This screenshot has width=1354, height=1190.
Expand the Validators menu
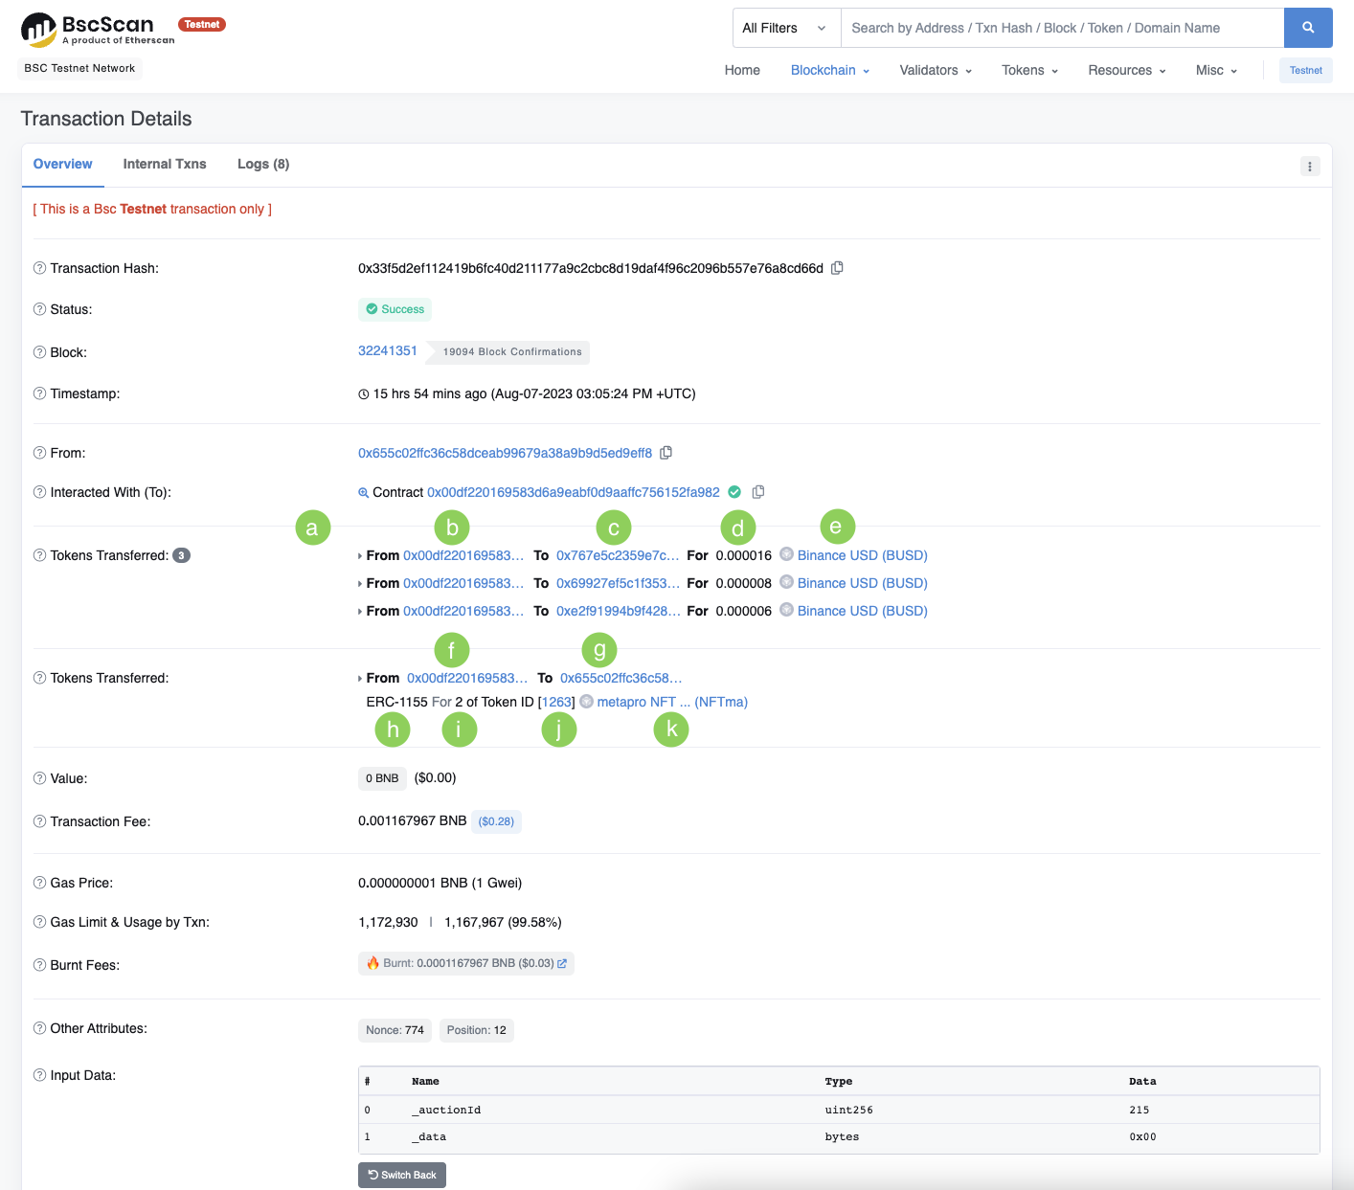click(x=935, y=70)
